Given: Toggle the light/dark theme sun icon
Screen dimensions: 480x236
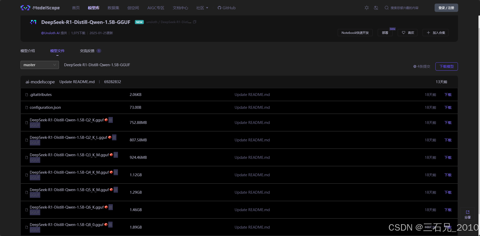Looking at the screenshot, I should coord(367,8).
